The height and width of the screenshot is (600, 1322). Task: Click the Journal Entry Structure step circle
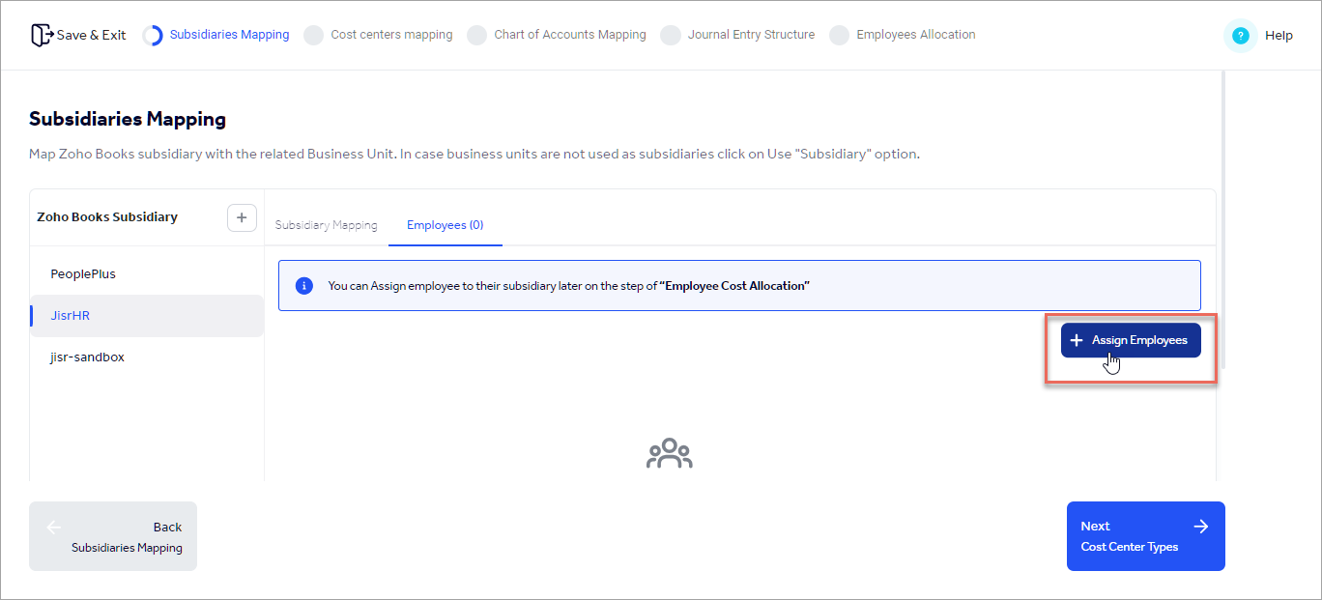(671, 34)
